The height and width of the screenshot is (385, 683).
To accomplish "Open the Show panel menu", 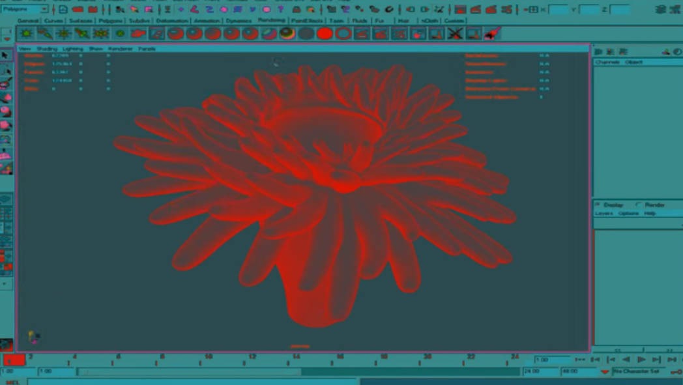I will pyautogui.click(x=96, y=49).
